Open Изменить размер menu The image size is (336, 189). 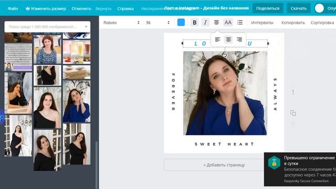(48, 8)
